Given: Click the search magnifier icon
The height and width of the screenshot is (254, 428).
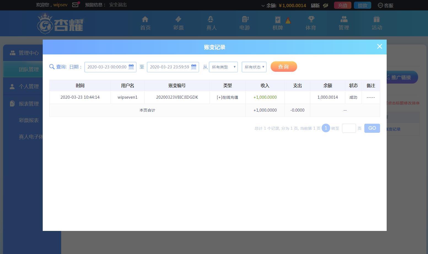Looking at the screenshot, I should pos(52,67).
